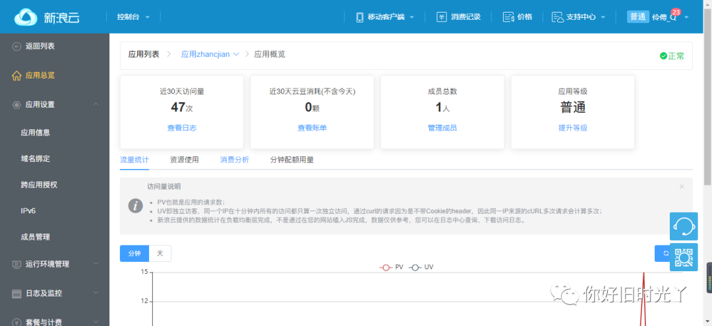
Task: Switch chart granularity to 分钟
Action: (134, 253)
